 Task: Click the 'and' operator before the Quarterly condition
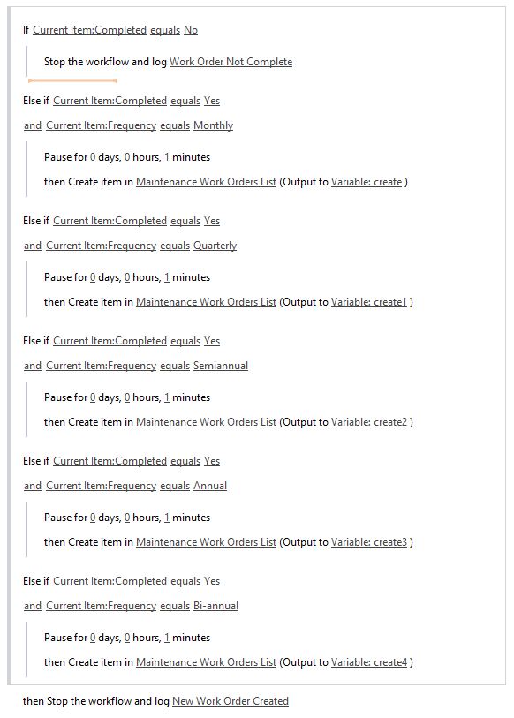(x=33, y=246)
